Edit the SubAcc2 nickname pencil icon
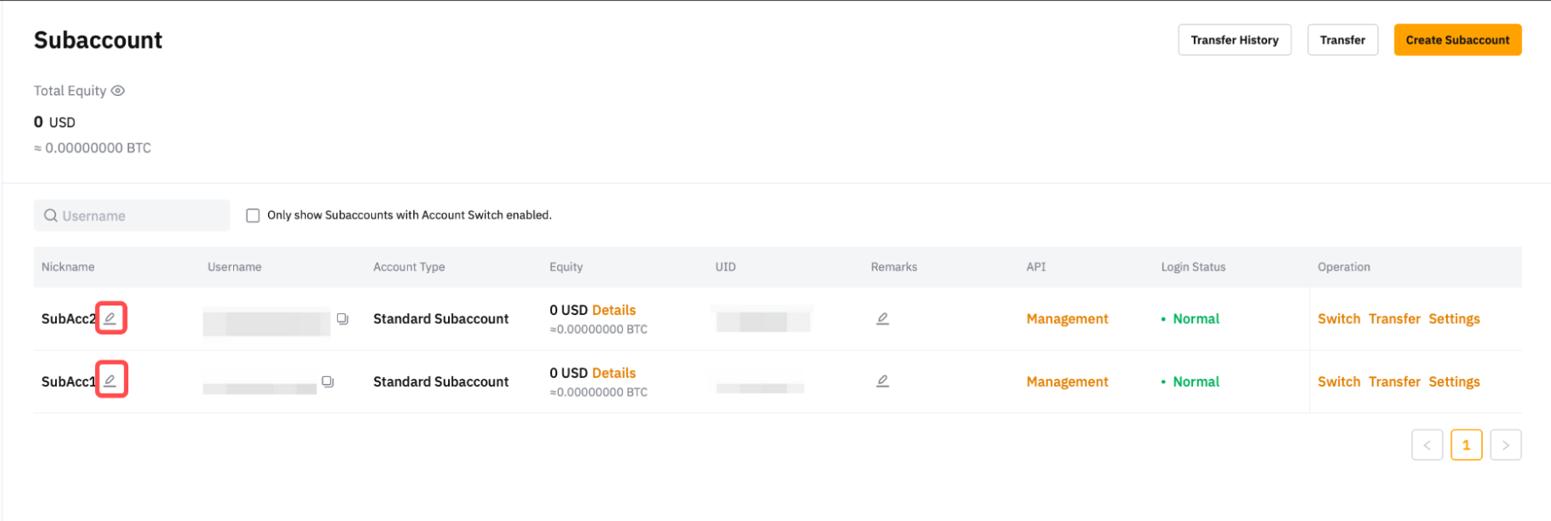Viewport: 1551px width, 521px height. [110, 318]
